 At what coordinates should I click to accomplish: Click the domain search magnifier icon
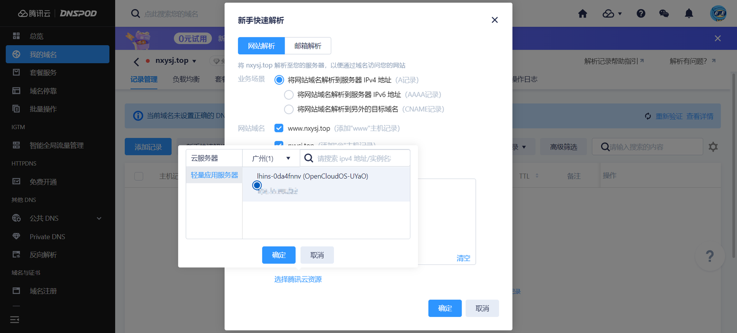[135, 13]
